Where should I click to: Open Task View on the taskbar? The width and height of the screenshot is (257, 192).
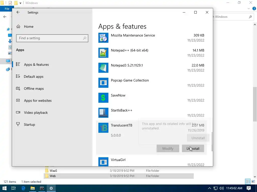coord(14,188)
